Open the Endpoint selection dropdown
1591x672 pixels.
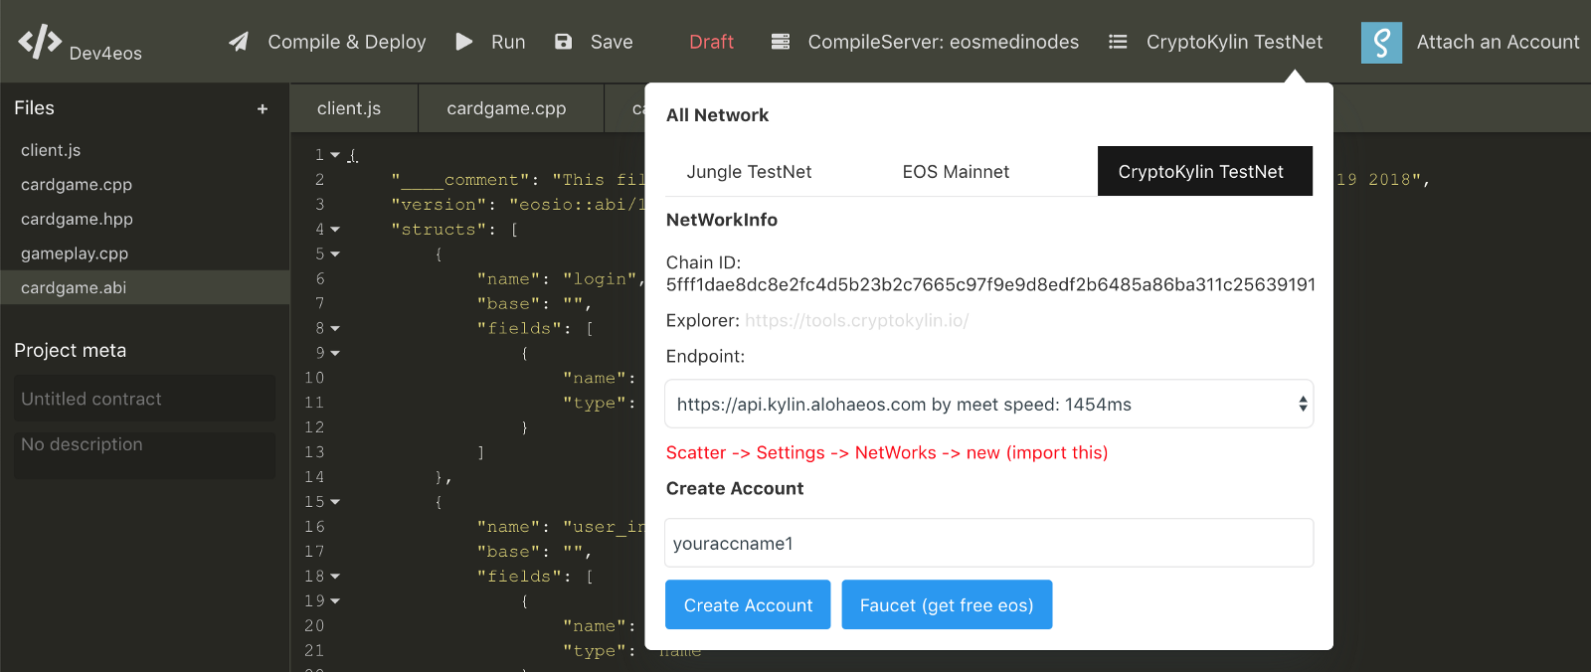tap(988, 405)
